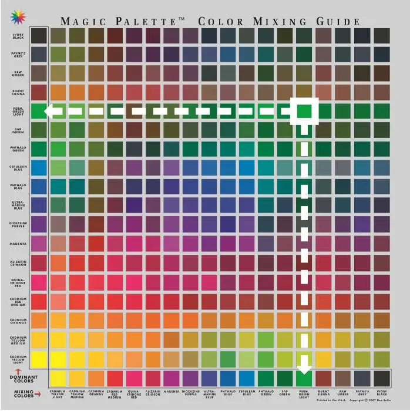Select the Cadmium Orange dominant color swatch
The height and width of the screenshot is (411, 410).
pos(39,321)
